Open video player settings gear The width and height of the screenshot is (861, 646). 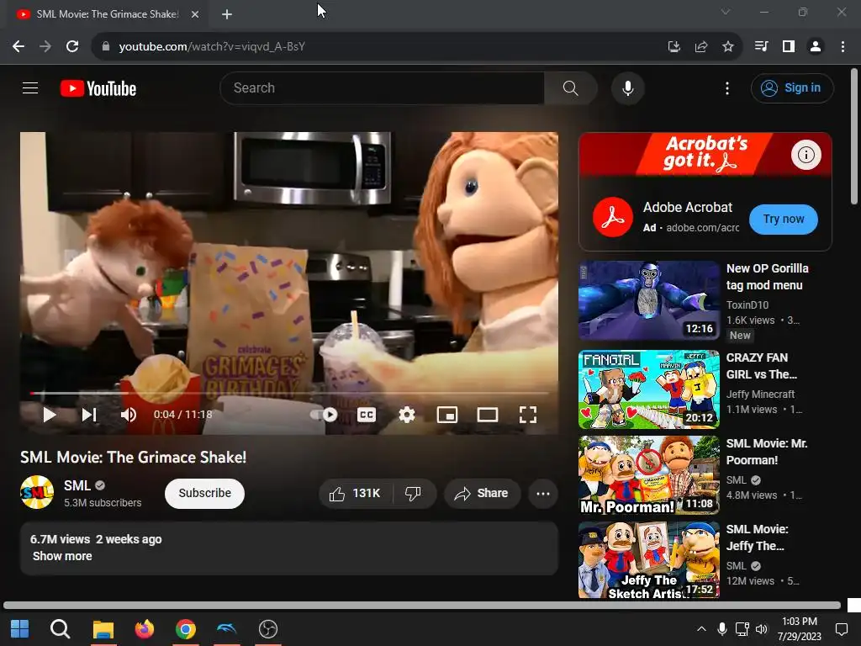(406, 415)
